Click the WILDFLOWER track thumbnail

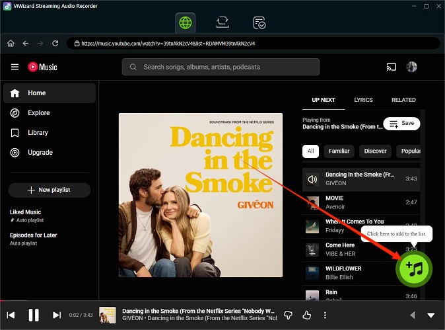point(312,273)
